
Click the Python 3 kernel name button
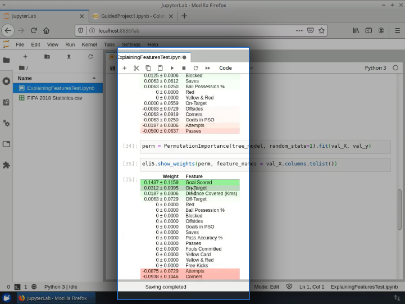coord(375,68)
